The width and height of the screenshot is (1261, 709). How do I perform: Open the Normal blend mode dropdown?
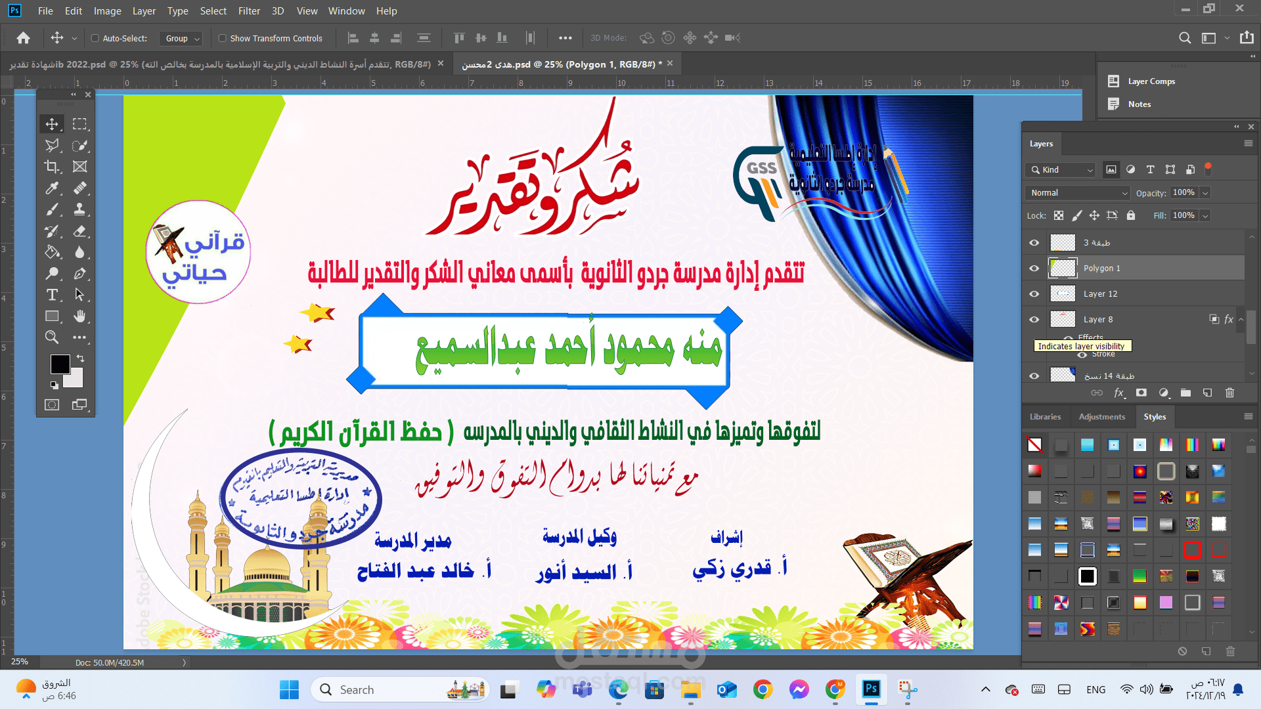coord(1078,193)
